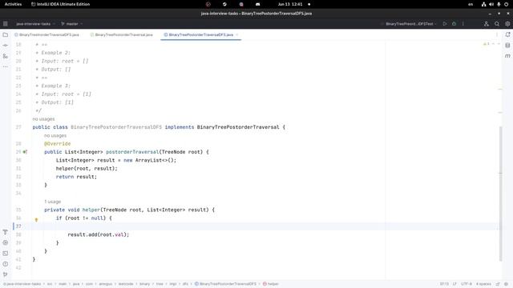The height and width of the screenshot is (288, 513).
Task: Open the Commit tool window
Action: (x=6, y=46)
